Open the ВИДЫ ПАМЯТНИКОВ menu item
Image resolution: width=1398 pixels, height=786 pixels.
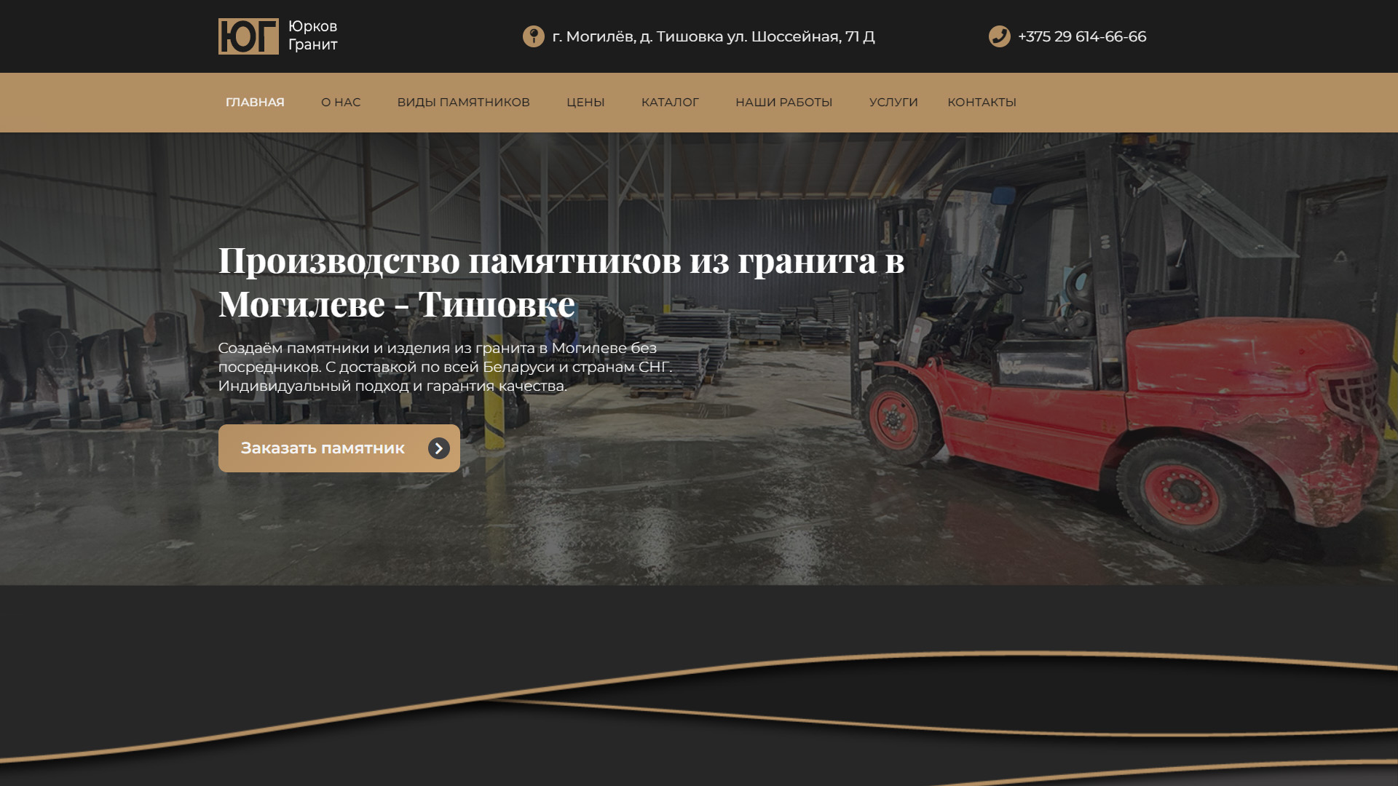pyautogui.click(x=463, y=103)
